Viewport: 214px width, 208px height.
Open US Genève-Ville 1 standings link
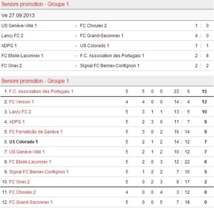click(x=27, y=152)
